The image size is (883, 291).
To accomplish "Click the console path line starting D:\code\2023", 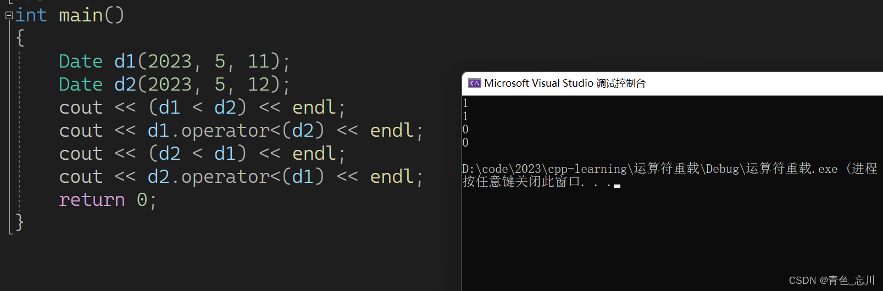I will coord(670,169).
